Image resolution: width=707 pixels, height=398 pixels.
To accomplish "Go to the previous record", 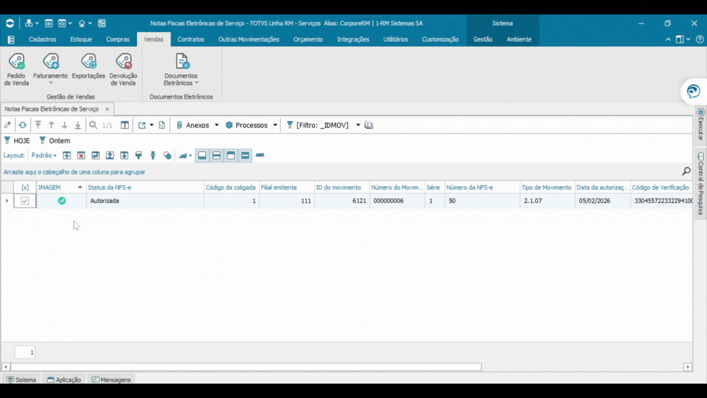I will coord(52,125).
